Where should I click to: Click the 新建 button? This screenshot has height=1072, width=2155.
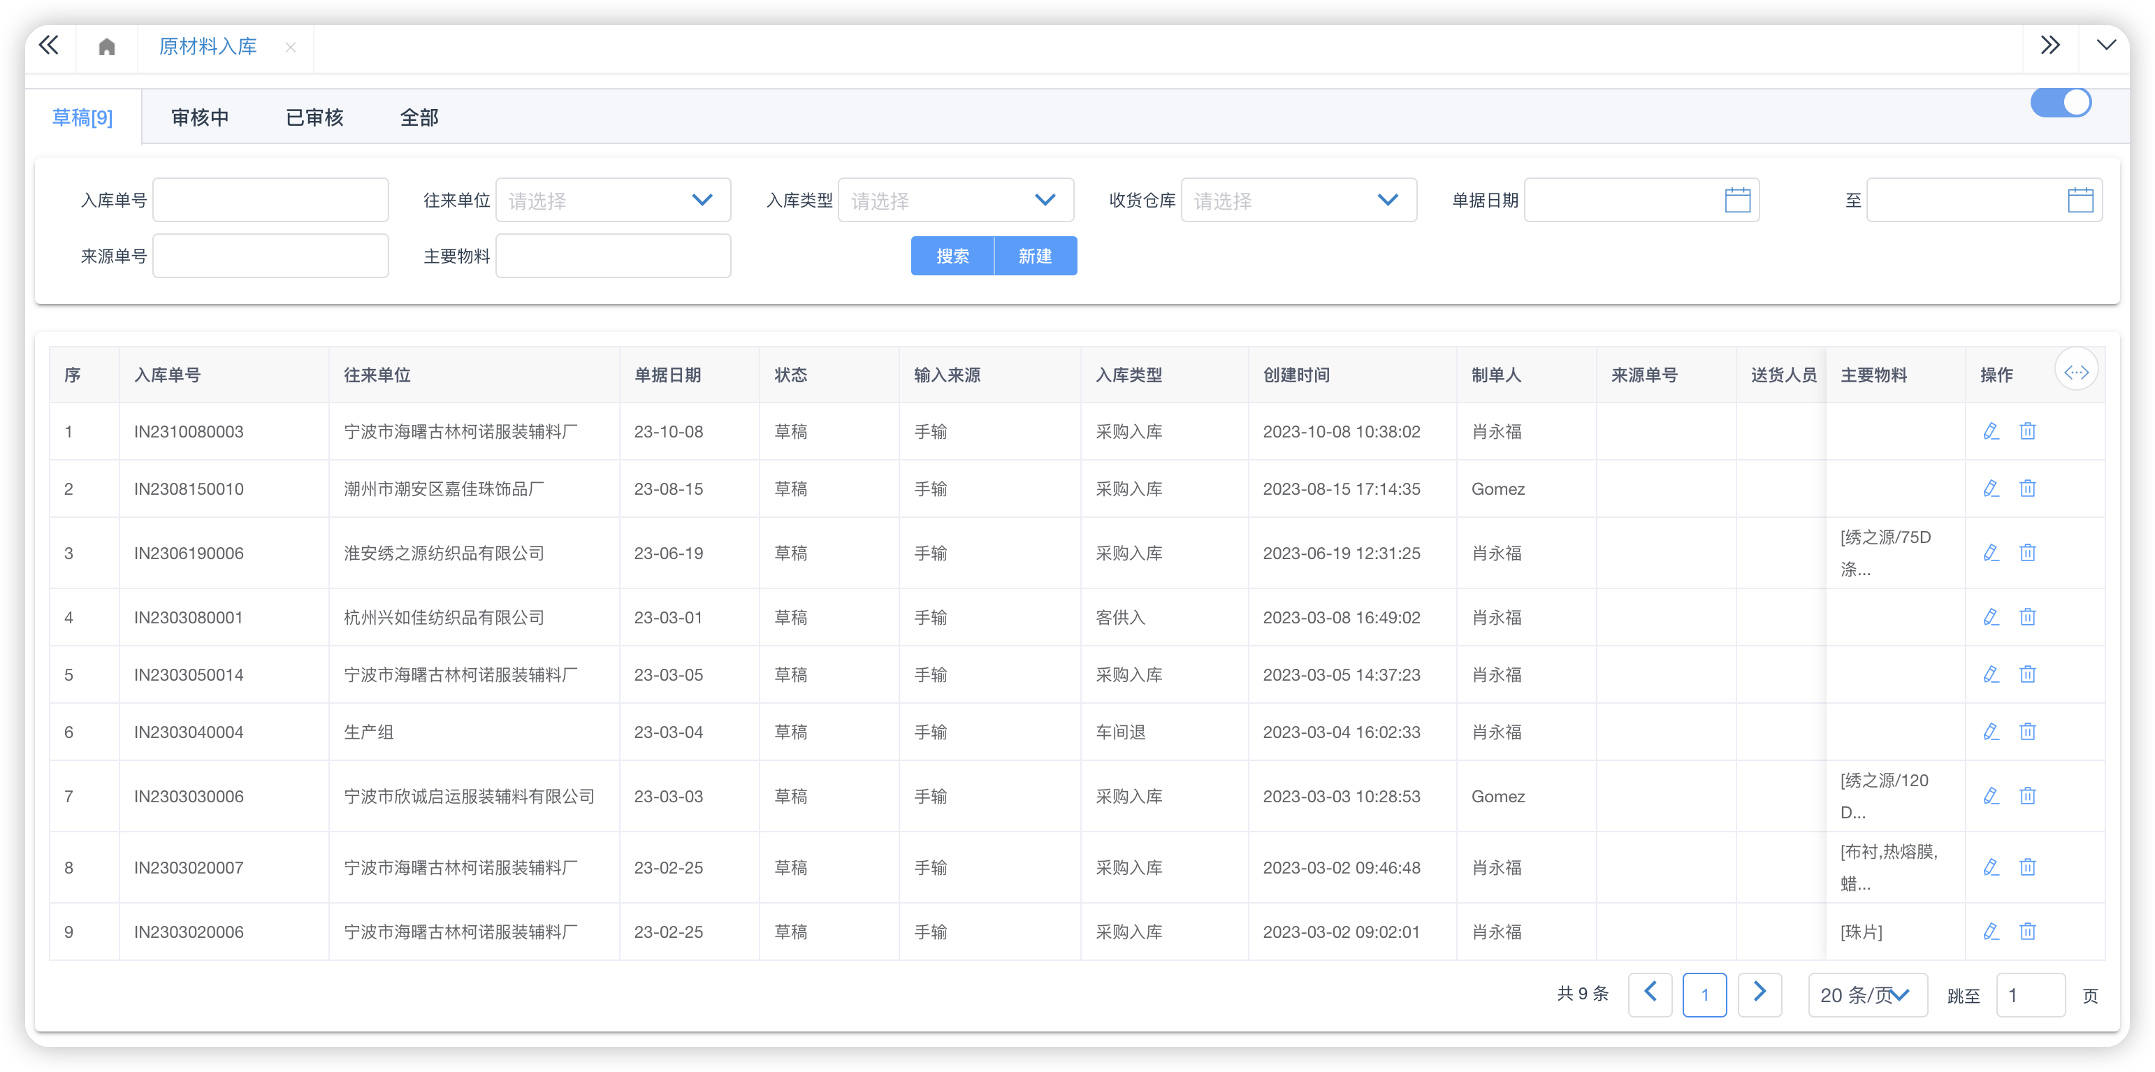point(1036,256)
